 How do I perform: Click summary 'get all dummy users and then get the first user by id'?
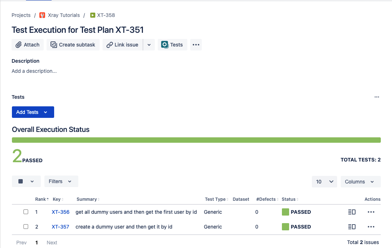[x=136, y=212]
